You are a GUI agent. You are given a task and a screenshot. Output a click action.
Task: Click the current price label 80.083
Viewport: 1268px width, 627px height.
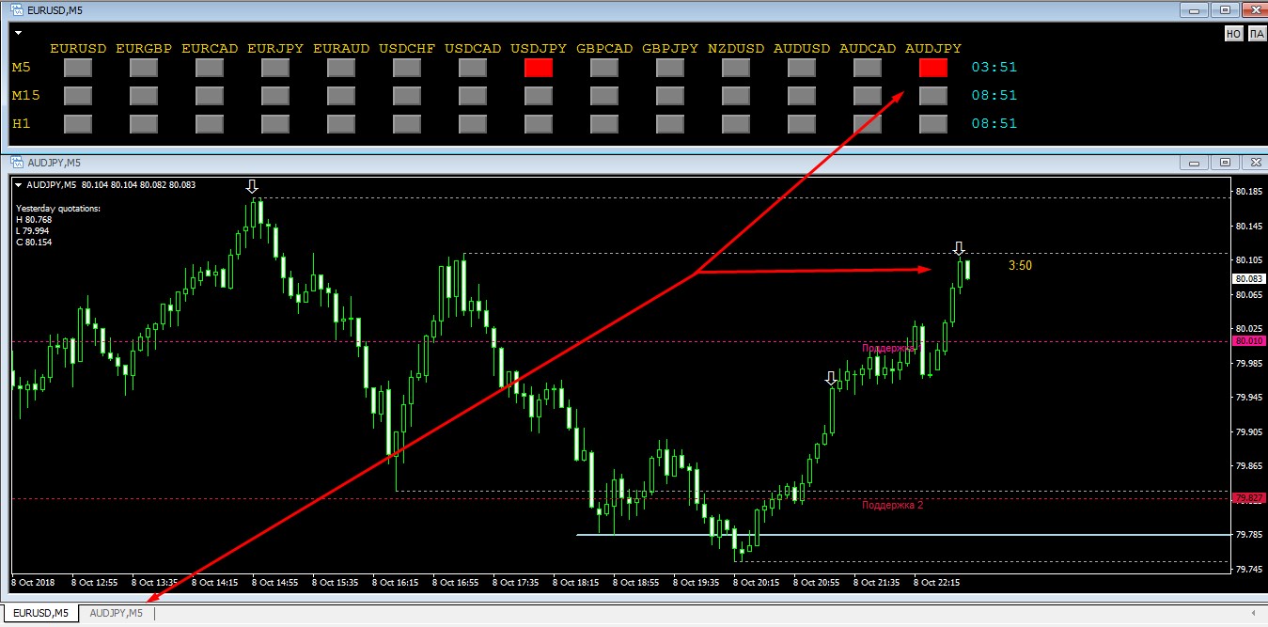(x=1249, y=278)
